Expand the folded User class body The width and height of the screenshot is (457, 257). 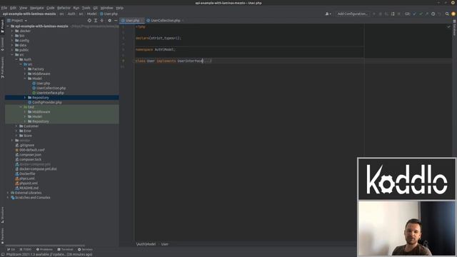[x=207, y=61]
